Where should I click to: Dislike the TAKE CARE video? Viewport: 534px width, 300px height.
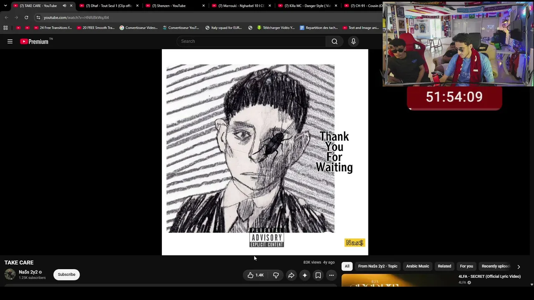(x=276, y=275)
